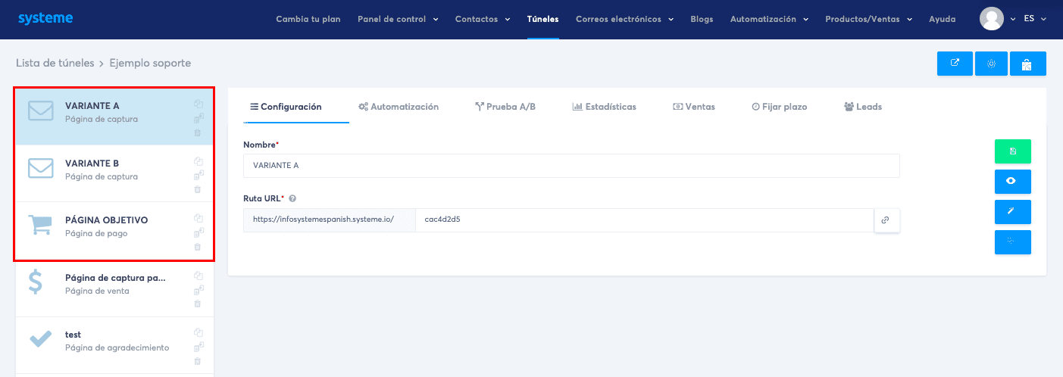Delete the VARIANTE A step
The image size is (1063, 377).
coord(198,132)
